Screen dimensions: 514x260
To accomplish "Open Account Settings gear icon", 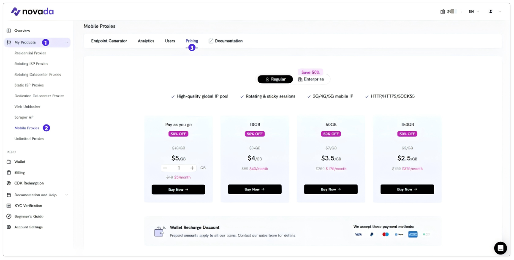I will click(x=9, y=227).
